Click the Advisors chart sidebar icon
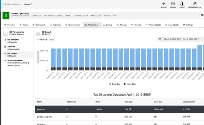The height and width of the screenshot is (125, 204). pos(5,47)
